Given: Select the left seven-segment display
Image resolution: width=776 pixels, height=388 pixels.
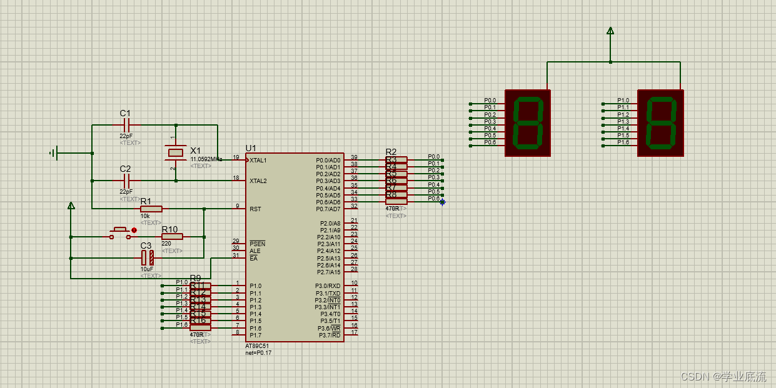Looking at the screenshot, I should pyautogui.click(x=528, y=123).
